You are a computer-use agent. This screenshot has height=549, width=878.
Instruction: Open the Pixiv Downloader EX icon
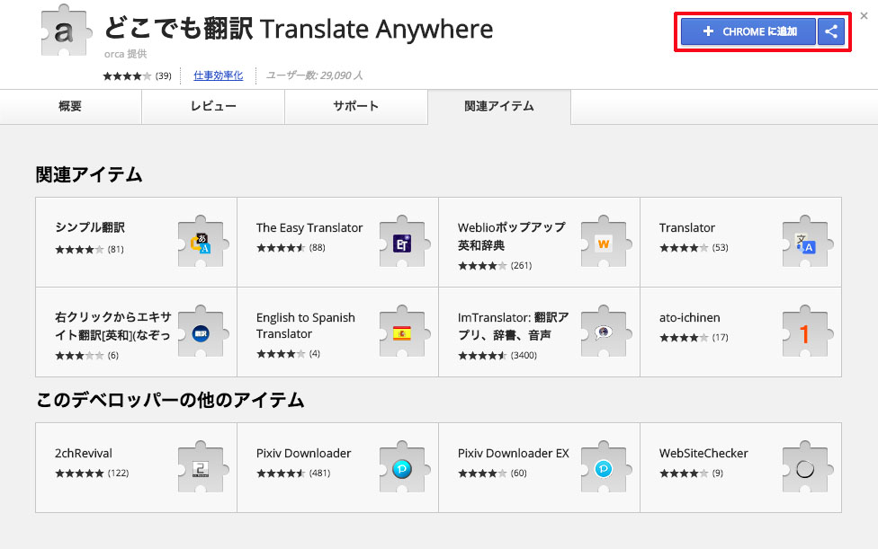click(x=605, y=467)
